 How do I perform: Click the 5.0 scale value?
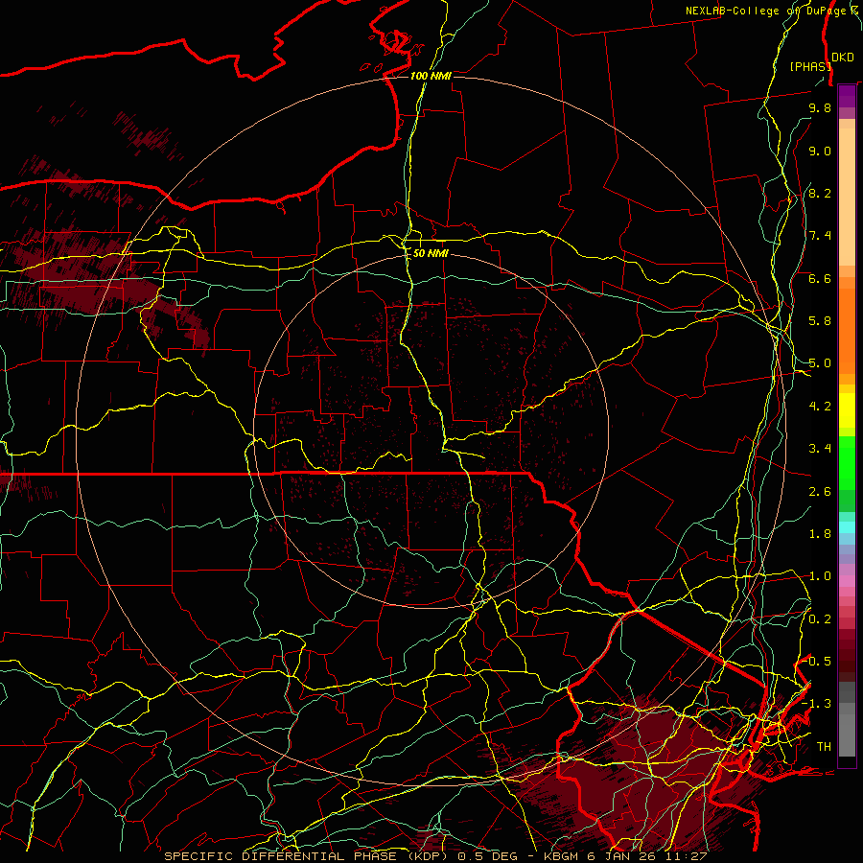(820, 363)
